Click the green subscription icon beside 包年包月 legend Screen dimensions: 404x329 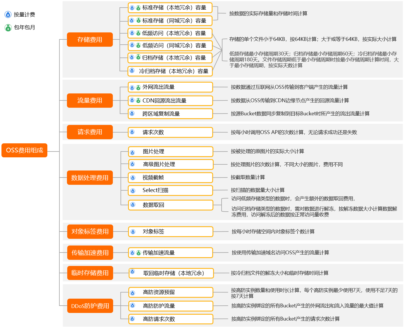(8, 27)
